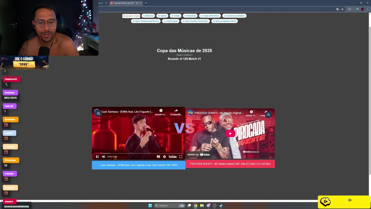Select 'Spor iletişim platformu' tag
Viewport: 371px width, 209px height.
pos(146,21)
